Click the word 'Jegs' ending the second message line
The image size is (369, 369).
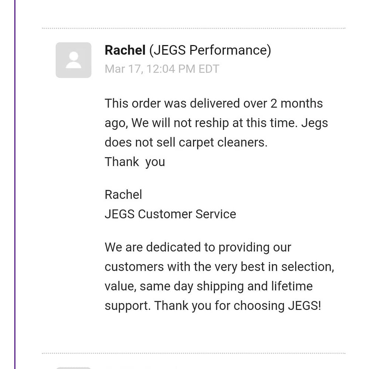pos(315,123)
